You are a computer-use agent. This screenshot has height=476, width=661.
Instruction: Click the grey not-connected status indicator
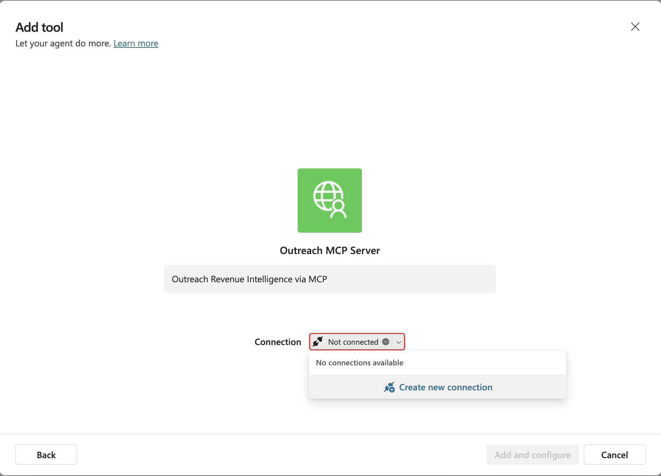coord(385,342)
